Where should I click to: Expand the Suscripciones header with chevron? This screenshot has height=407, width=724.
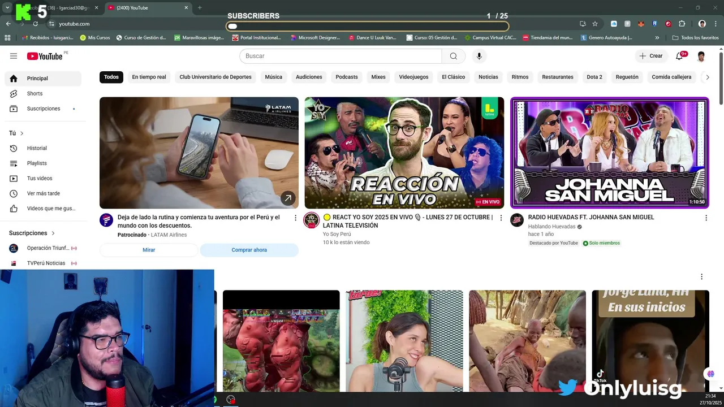pyautogui.click(x=53, y=233)
